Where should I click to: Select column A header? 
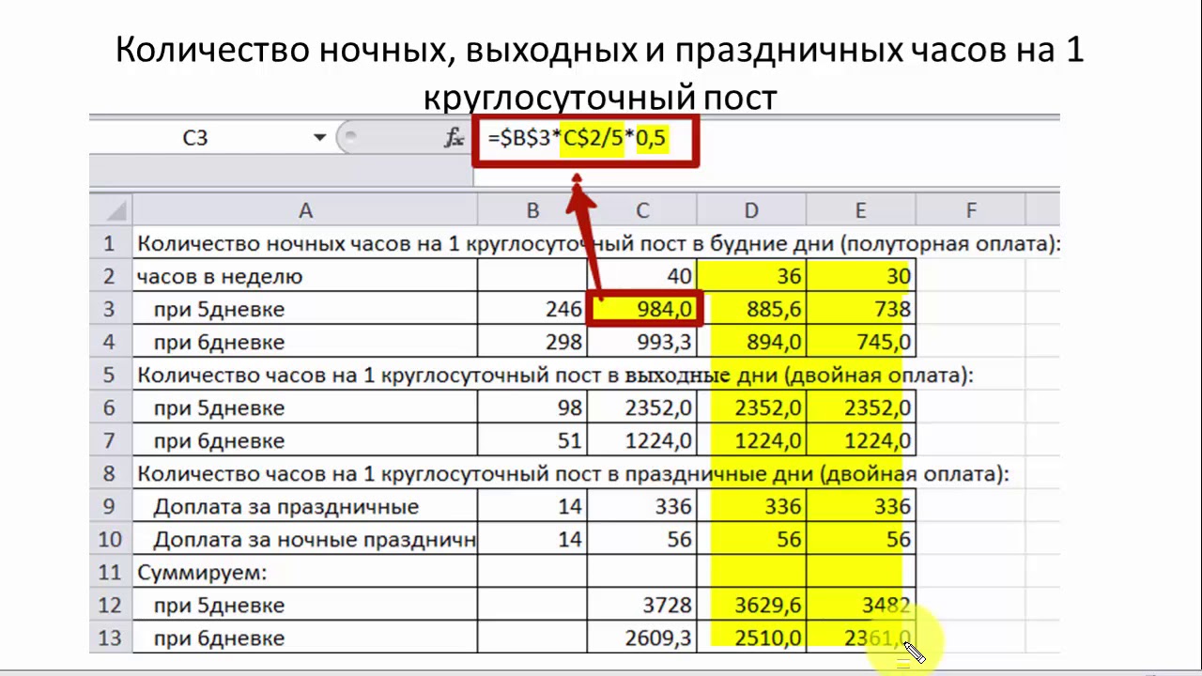[305, 211]
